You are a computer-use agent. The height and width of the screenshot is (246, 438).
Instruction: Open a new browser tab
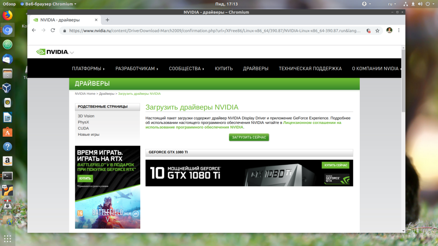(x=107, y=20)
